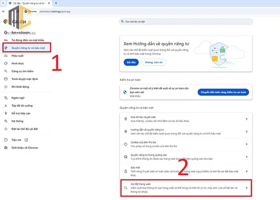Expand chevron on Hướng dẫn về quyền riêng tư

click(247, 132)
